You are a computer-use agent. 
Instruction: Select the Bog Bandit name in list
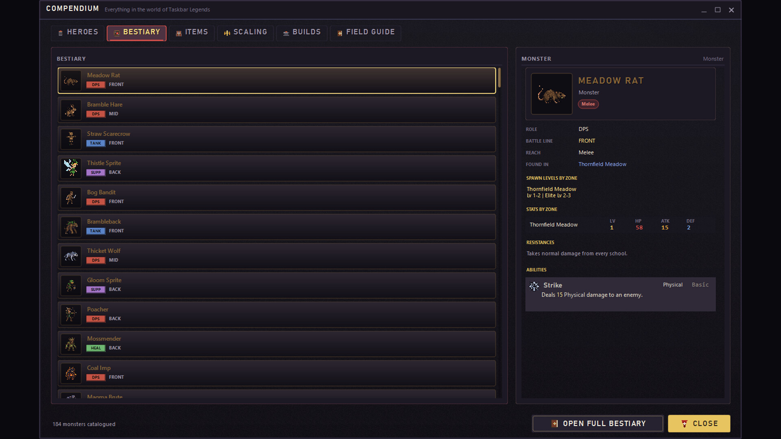(x=101, y=192)
